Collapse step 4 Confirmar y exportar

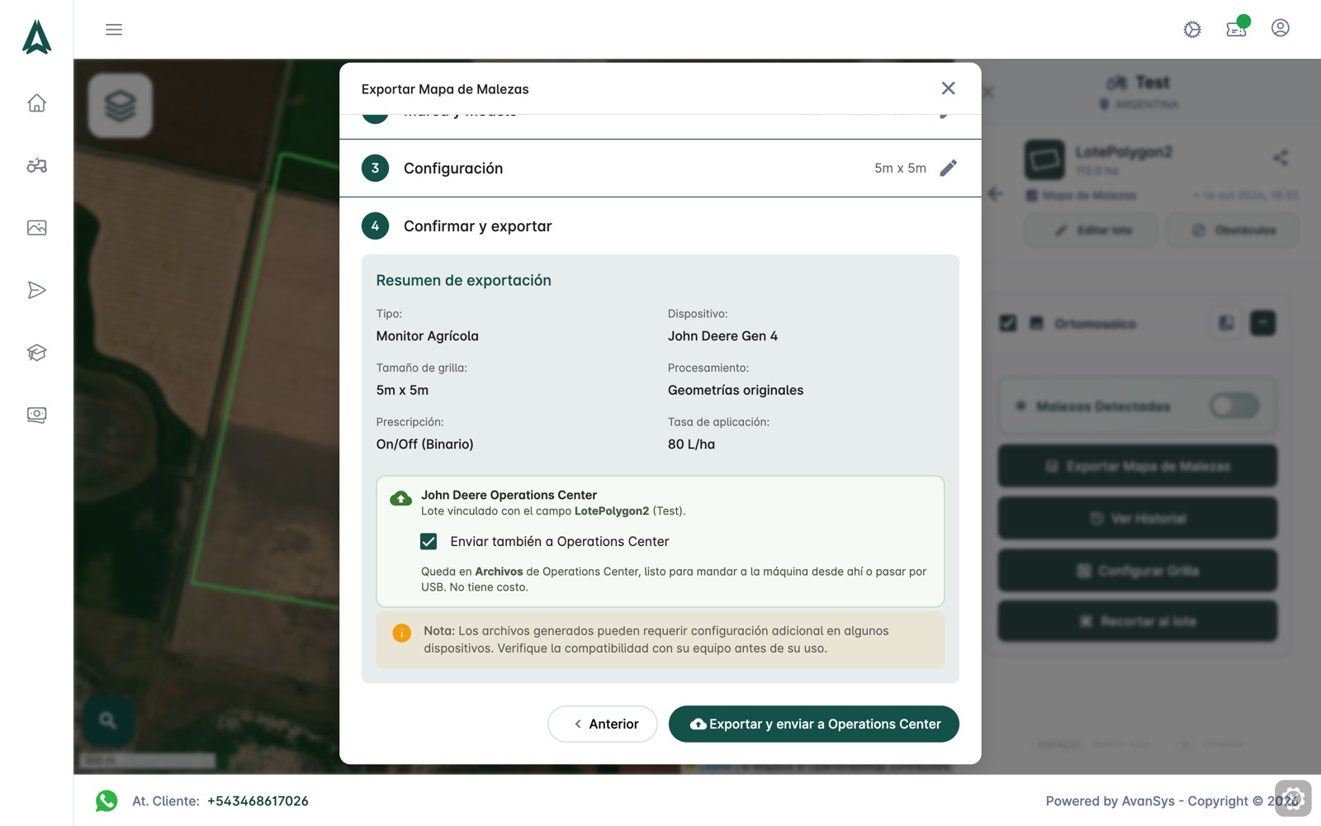pyautogui.click(x=660, y=226)
